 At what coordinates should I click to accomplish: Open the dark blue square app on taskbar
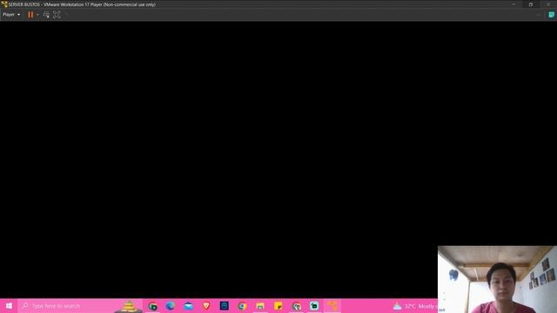[225, 306]
